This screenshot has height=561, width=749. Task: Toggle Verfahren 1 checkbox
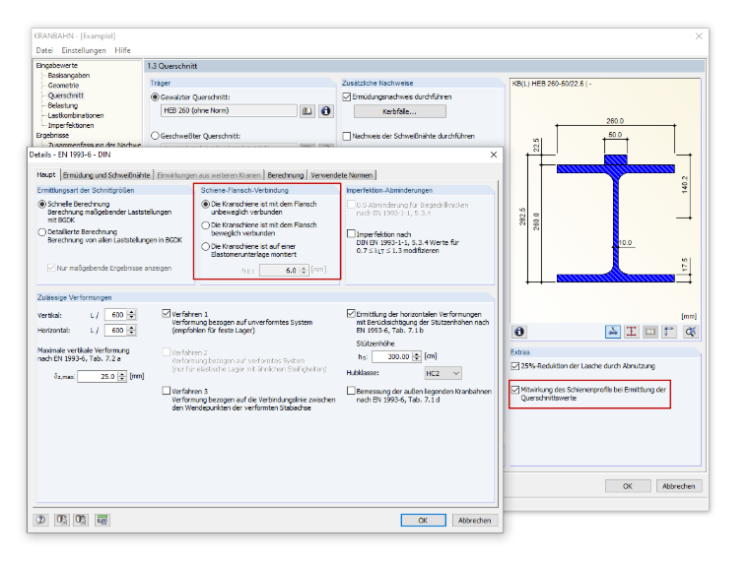pyautogui.click(x=167, y=313)
